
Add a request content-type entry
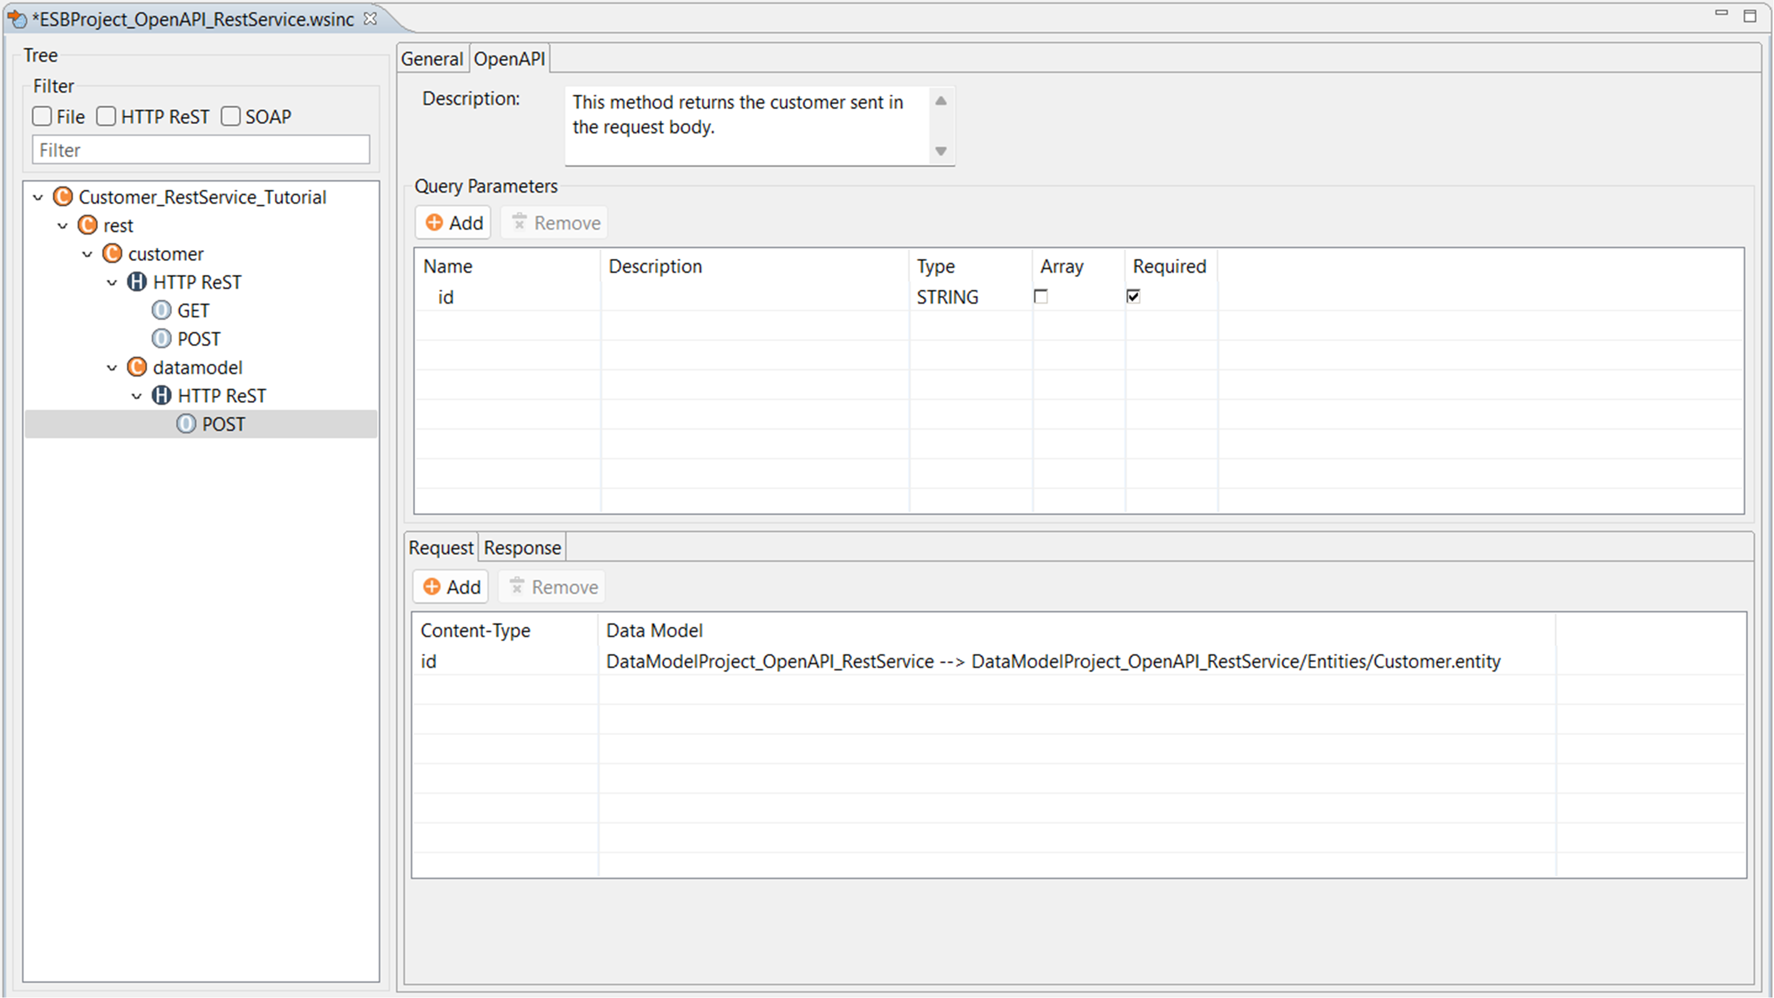(451, 587)
